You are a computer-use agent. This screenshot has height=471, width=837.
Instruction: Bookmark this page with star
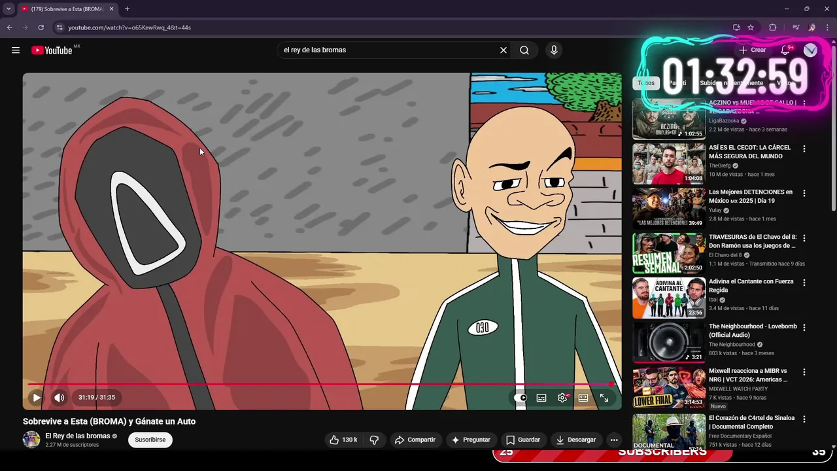coord(751,27)
